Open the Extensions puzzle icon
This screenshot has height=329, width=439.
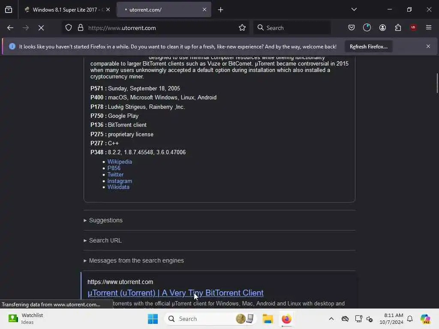point(398,27)
